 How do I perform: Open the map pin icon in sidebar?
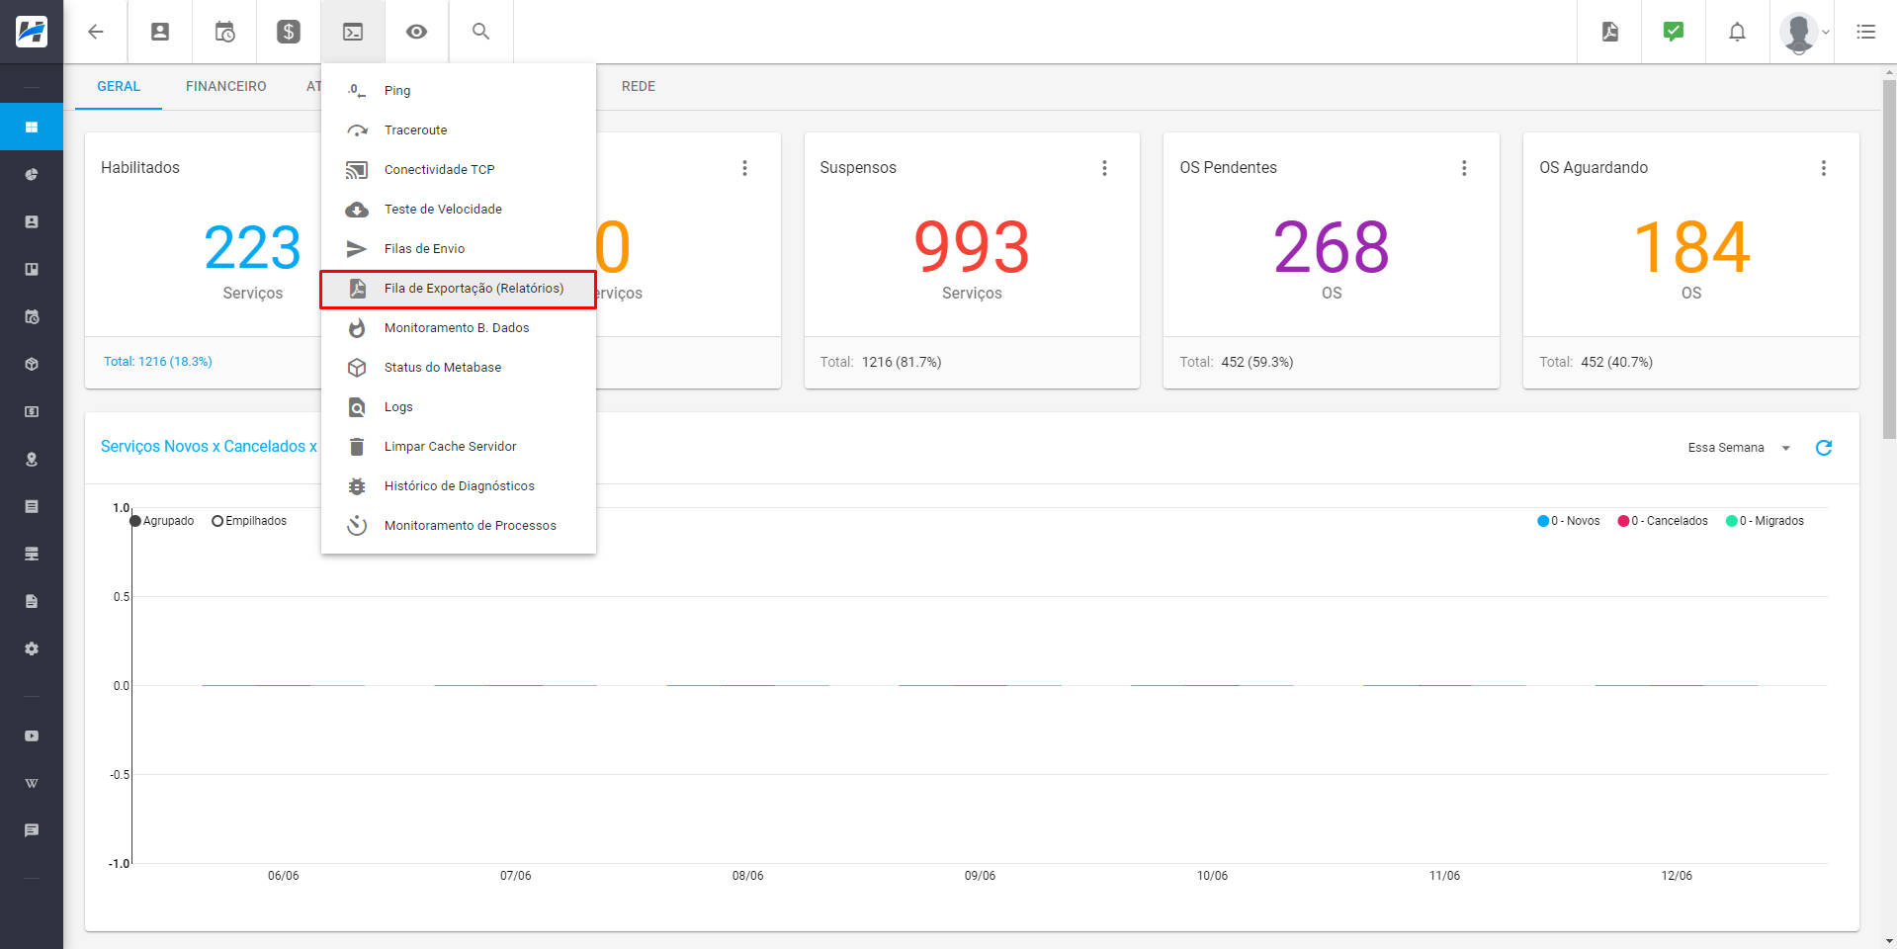(x=32, y=460)
